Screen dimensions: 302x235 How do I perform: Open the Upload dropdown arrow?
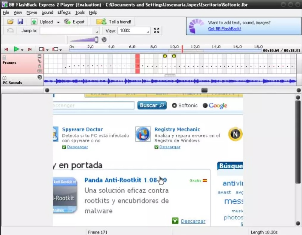click(x=58, y=22)
